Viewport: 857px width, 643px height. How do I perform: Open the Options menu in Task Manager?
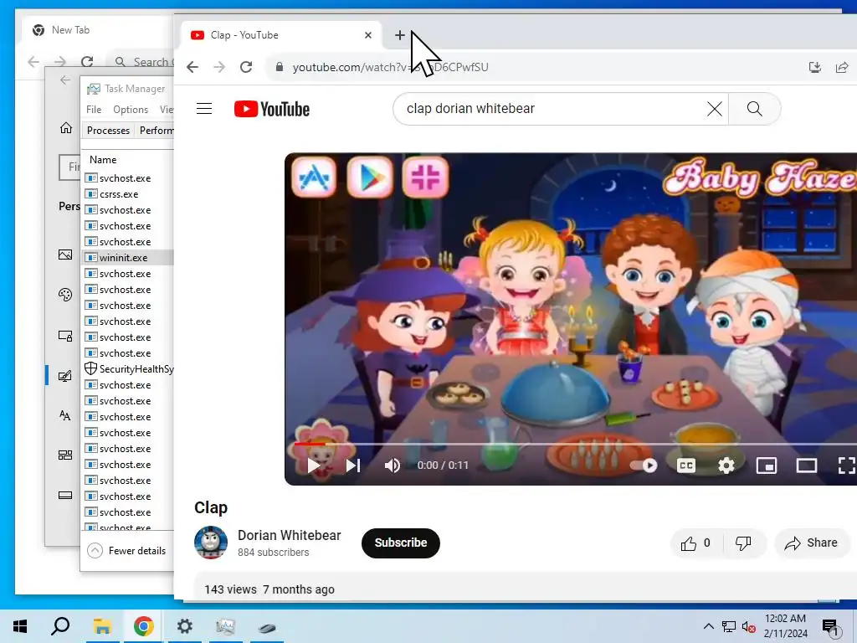[131, 110]
